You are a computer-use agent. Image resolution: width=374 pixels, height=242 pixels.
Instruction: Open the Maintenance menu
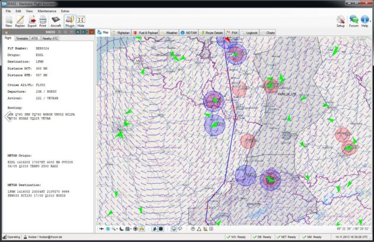[47, 11]
